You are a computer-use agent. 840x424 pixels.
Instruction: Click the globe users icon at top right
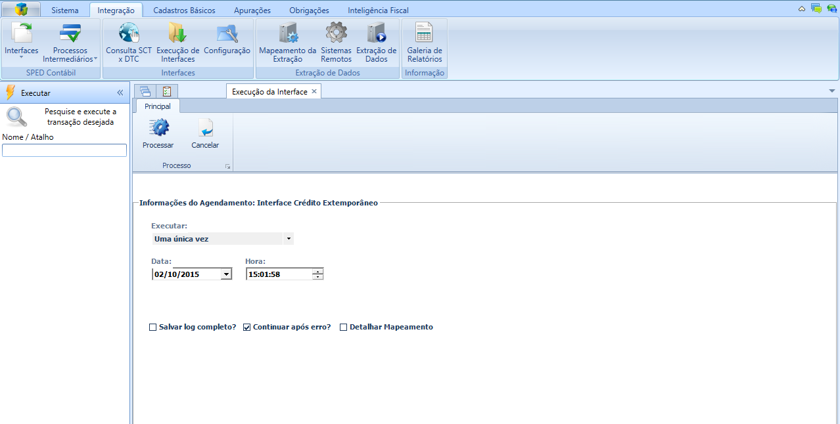(x=831, y=9)
